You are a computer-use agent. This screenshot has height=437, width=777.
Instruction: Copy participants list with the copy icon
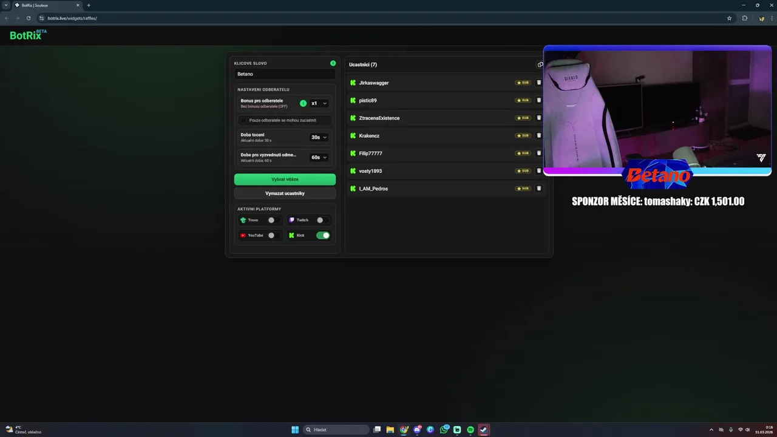click(540, 64)
